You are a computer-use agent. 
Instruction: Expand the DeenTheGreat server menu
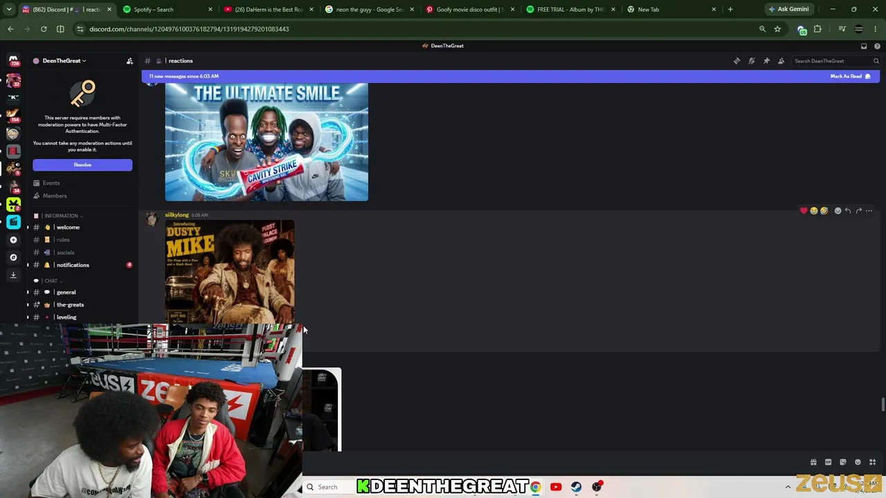(64, 61)
